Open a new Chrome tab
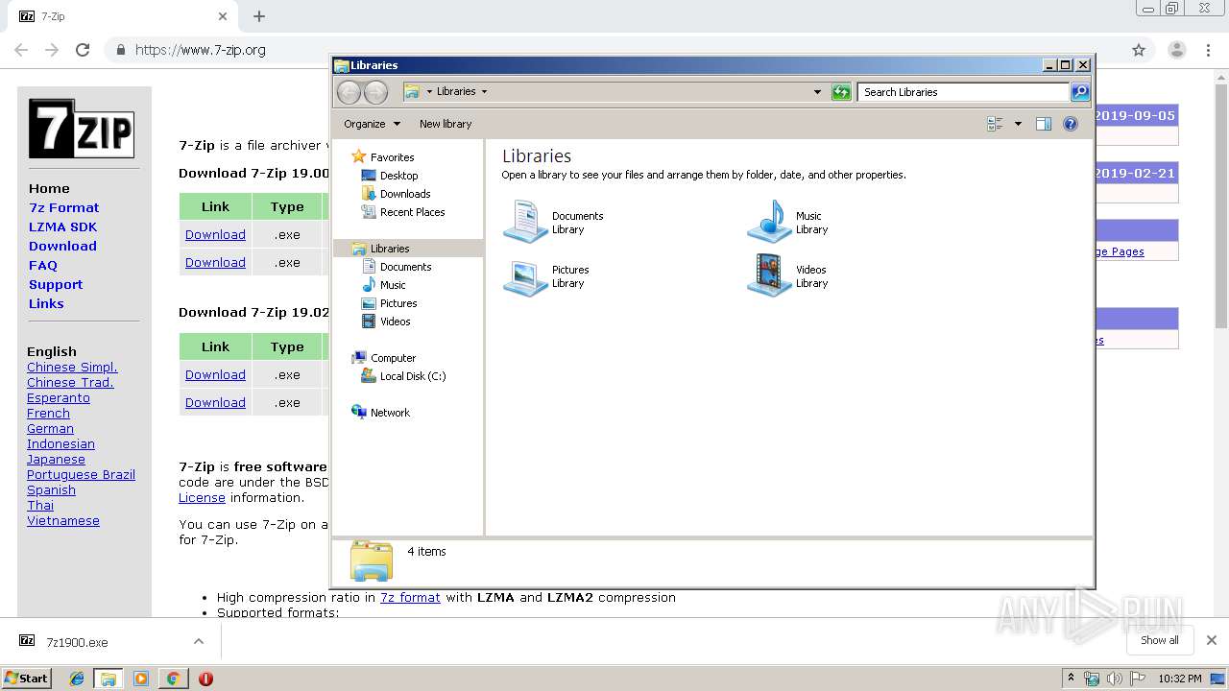Screen dimensions: 1229x691 [x=259, y=16]
